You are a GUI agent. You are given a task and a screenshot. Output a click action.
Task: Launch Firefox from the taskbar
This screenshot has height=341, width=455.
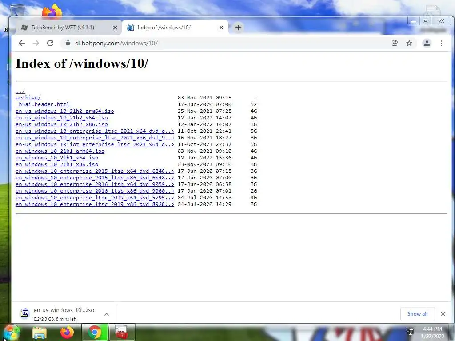point(67,333)
